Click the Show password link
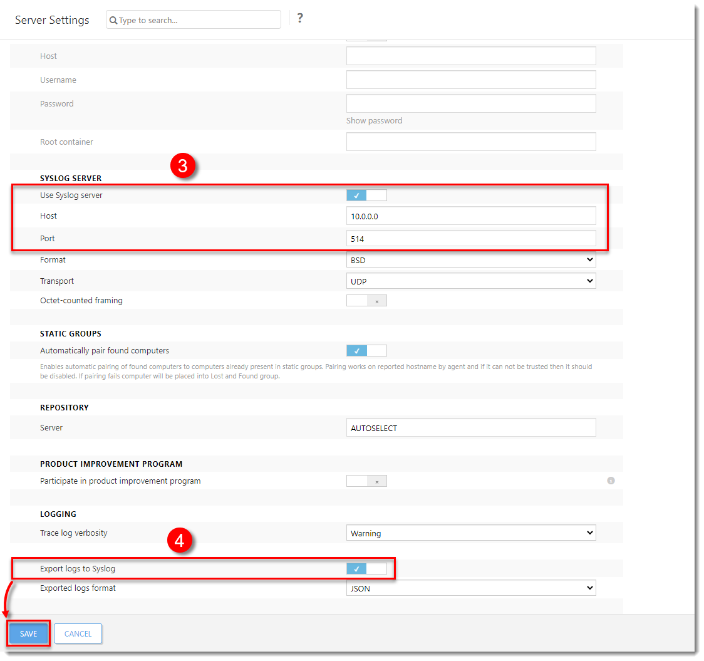Image resolution: width=704 pixels, height=661 pixels. tap(374, 120)
